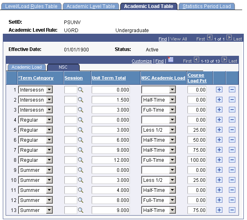Show next effective-dated row arrow near 1 of 1
Image resolution: width=247 pixels, height=220 pixels.
229,38
